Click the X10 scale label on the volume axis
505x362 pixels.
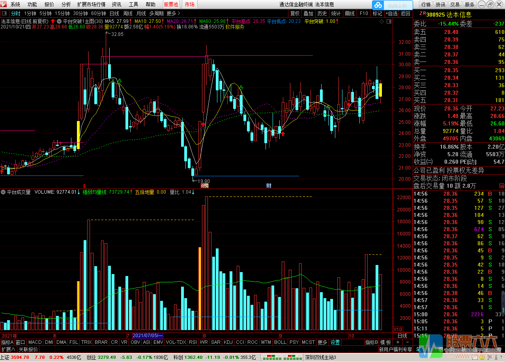coord(398,329)
